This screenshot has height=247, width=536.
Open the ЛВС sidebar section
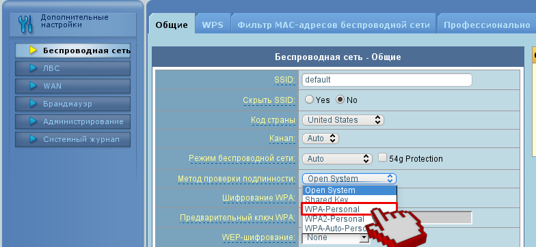click(72, 68)
